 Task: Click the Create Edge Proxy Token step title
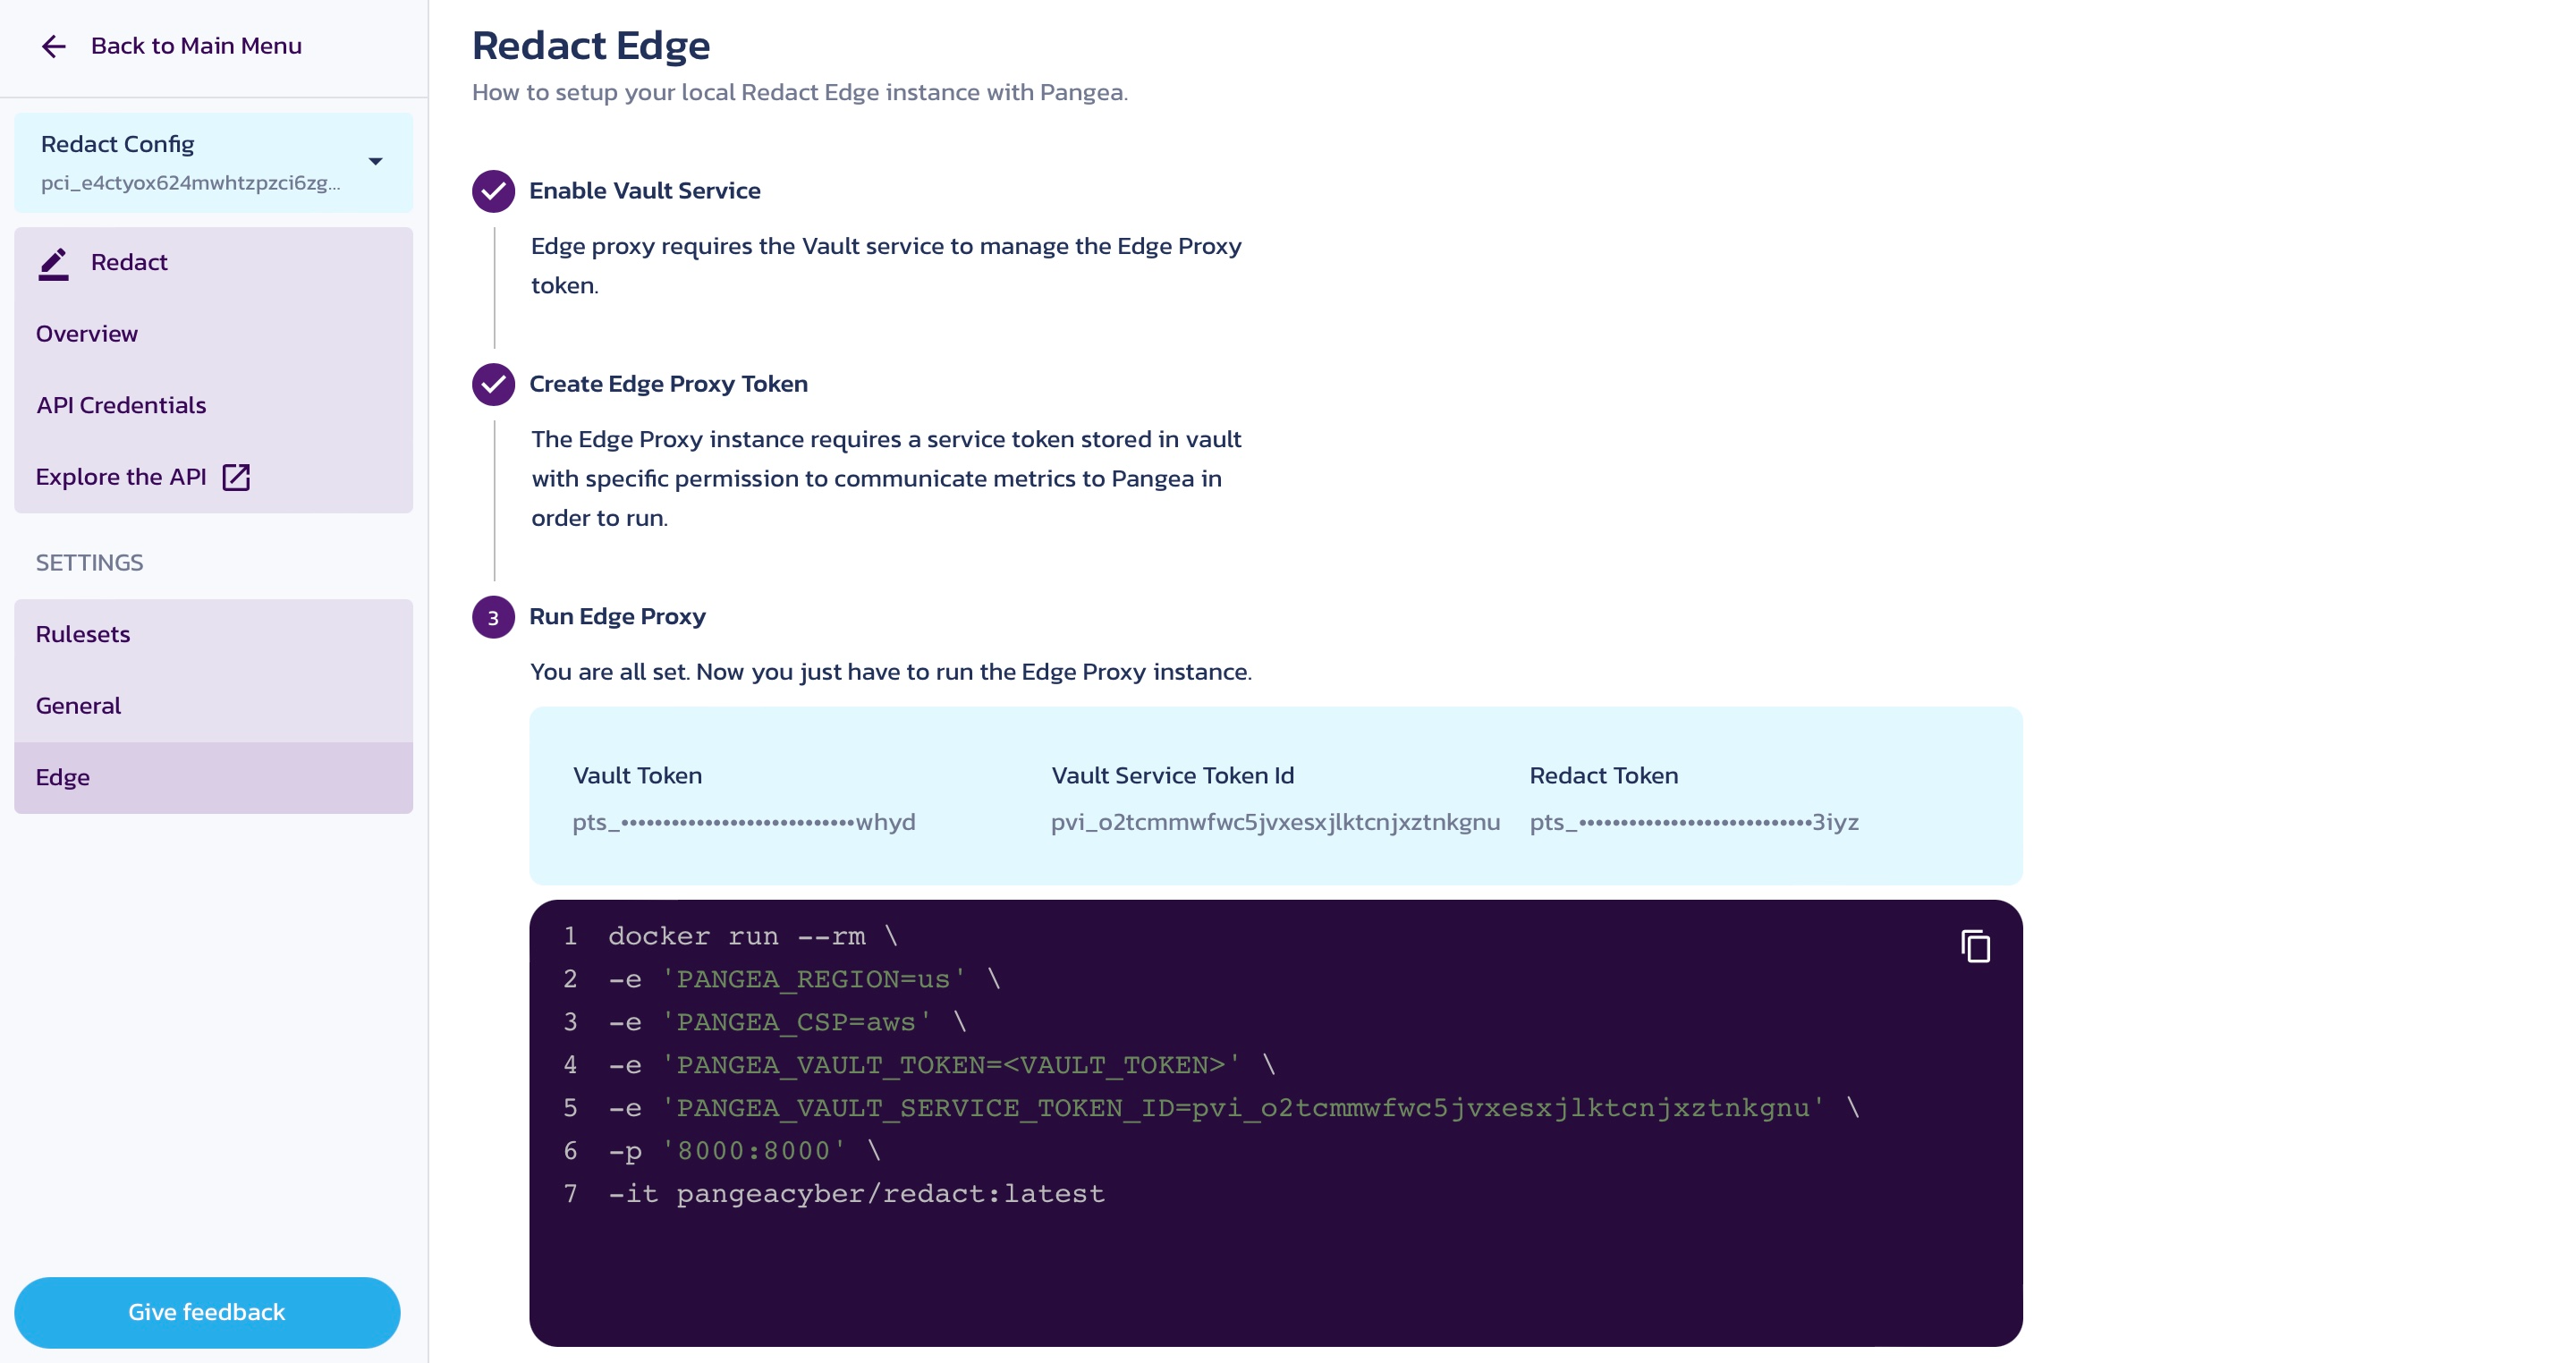point(668,383)
